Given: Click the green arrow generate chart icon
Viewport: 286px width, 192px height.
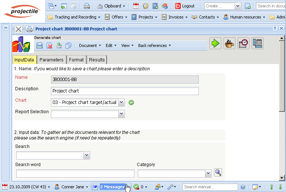Looking at the screenshot, I should (215, 43).
